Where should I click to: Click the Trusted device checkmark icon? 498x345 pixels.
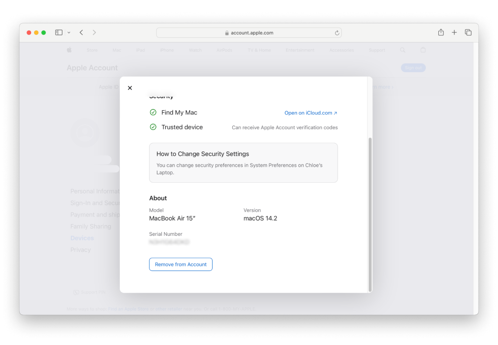tap(153, 127)
